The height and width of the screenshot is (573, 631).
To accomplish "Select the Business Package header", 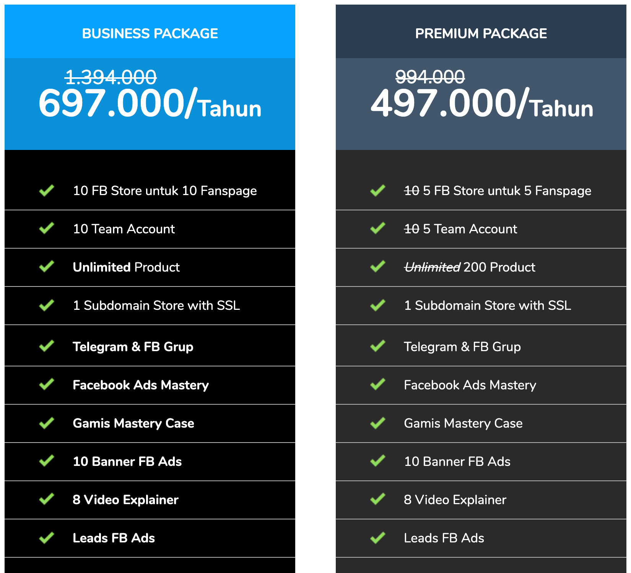I will [x=150, y=34].
